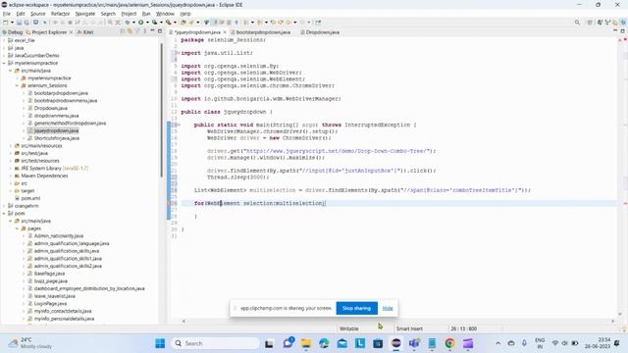
Task: Click the Hide link in sharing bar
Action: coord(388,308)
